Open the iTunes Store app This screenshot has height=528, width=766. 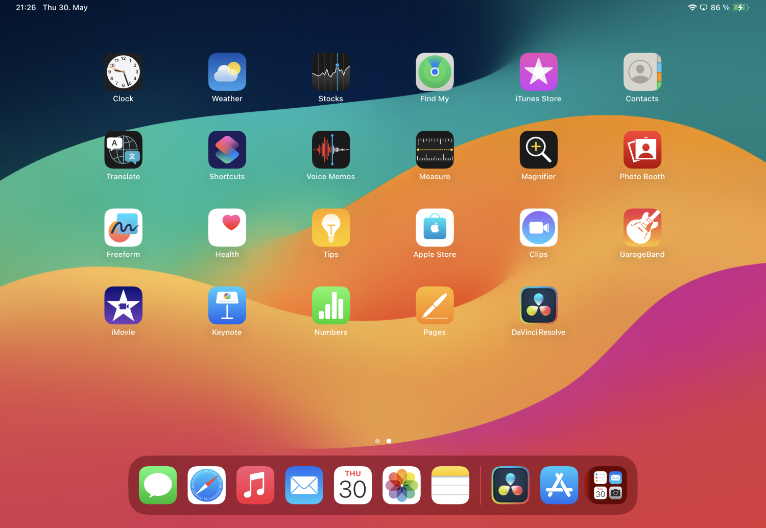click(538, 72)
